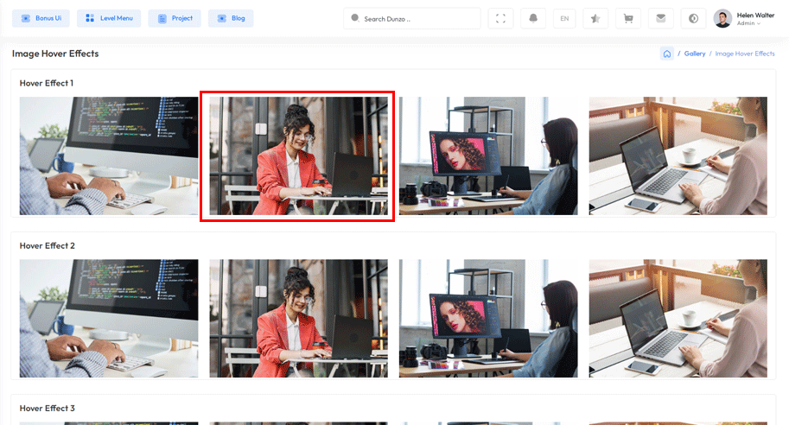Toggle dark/light theme mode
Screen dimensions: 789x425
(692, 18)
